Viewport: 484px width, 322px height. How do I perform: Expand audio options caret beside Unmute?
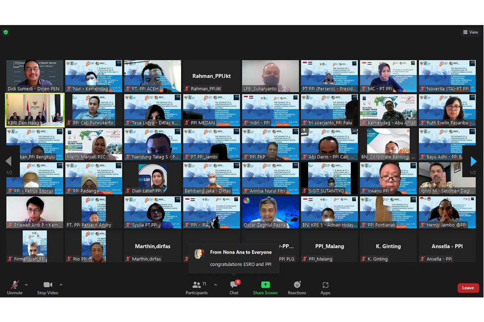click(x=26, y=285)
